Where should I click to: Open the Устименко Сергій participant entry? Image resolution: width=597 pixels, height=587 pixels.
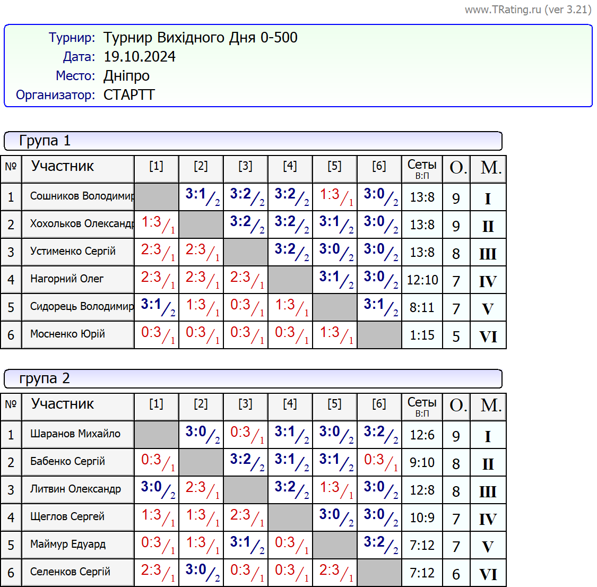pos(73,252)
